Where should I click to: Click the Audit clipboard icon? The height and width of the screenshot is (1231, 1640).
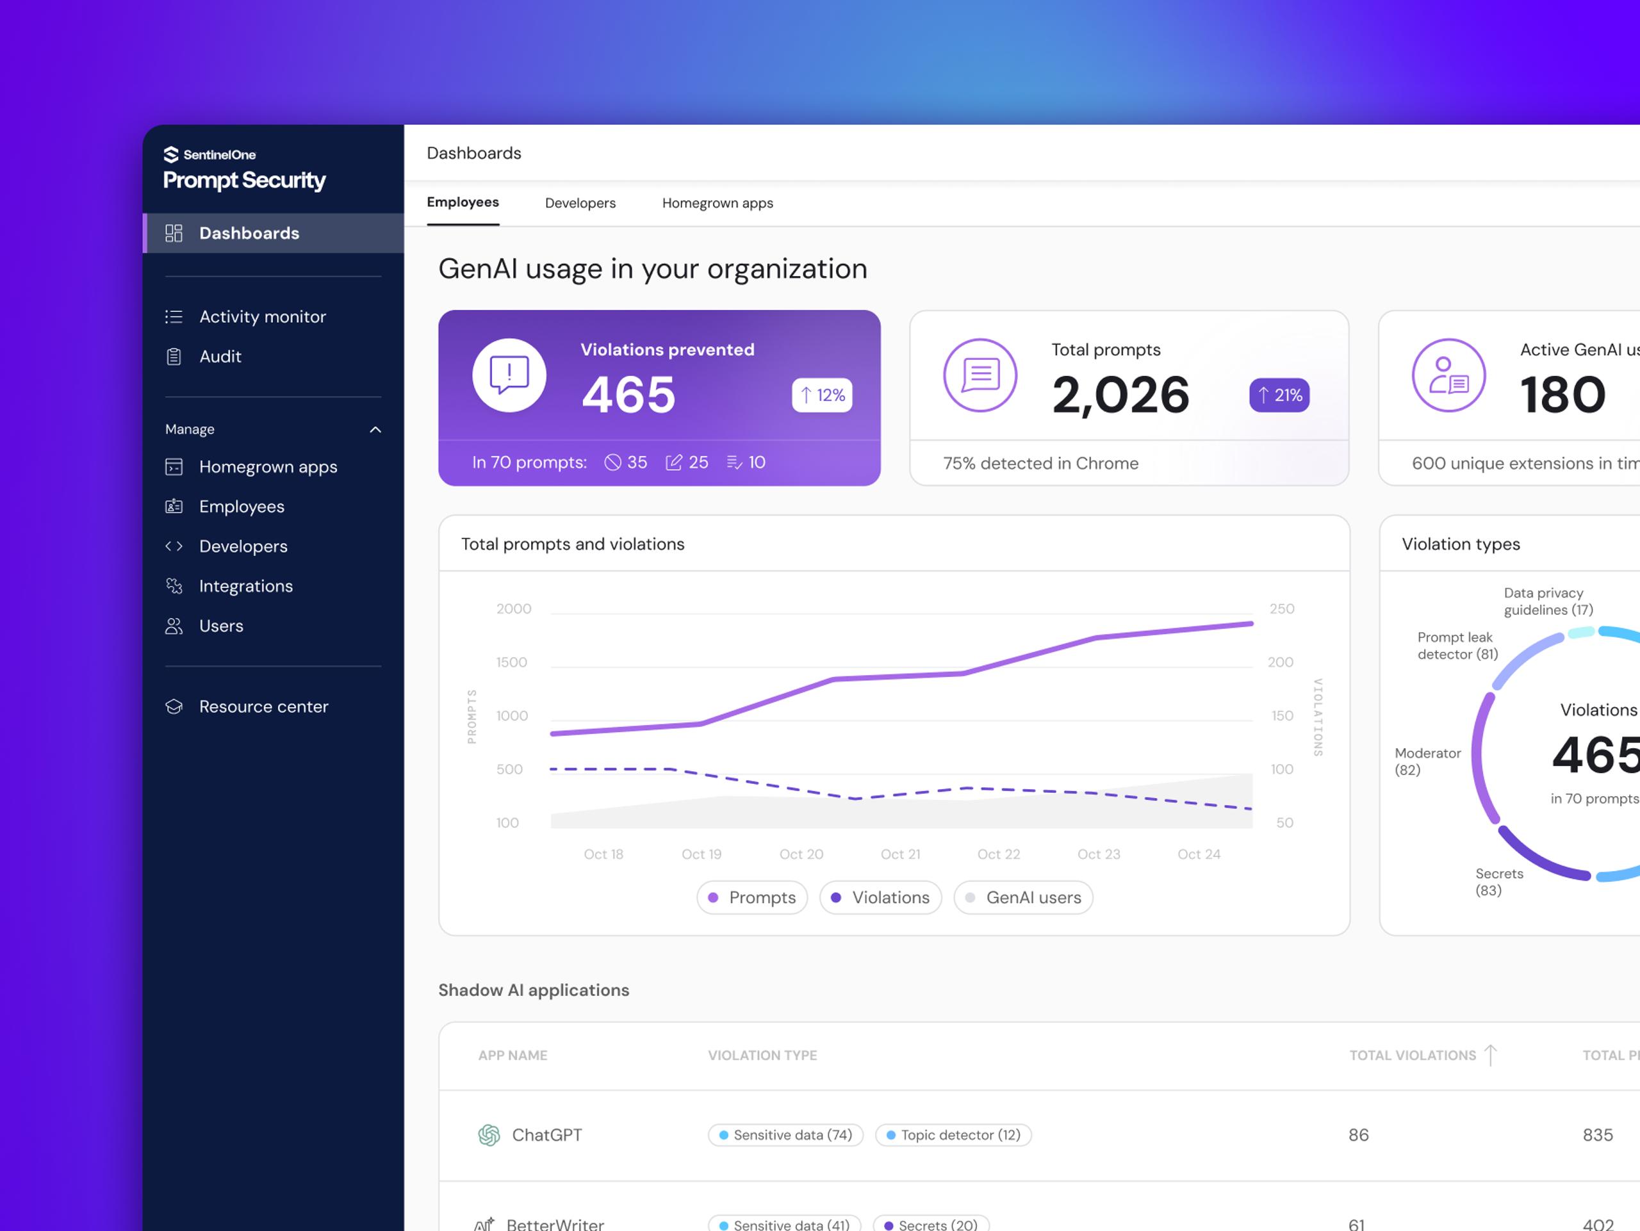point(174,357)
